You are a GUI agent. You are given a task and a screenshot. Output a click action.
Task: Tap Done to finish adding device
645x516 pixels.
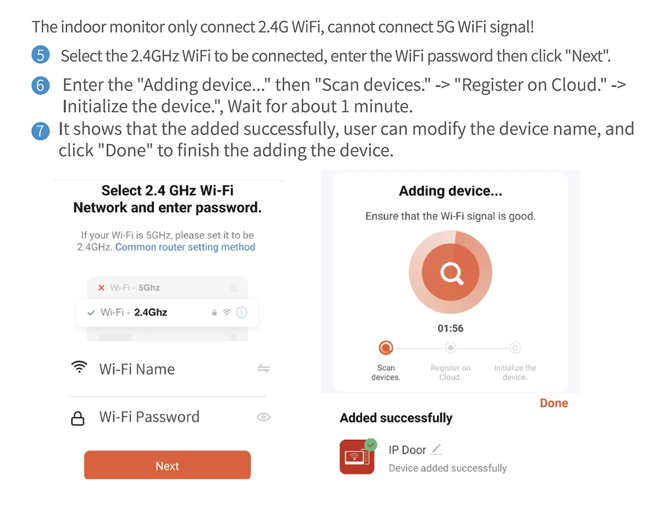tap(554, 403)
